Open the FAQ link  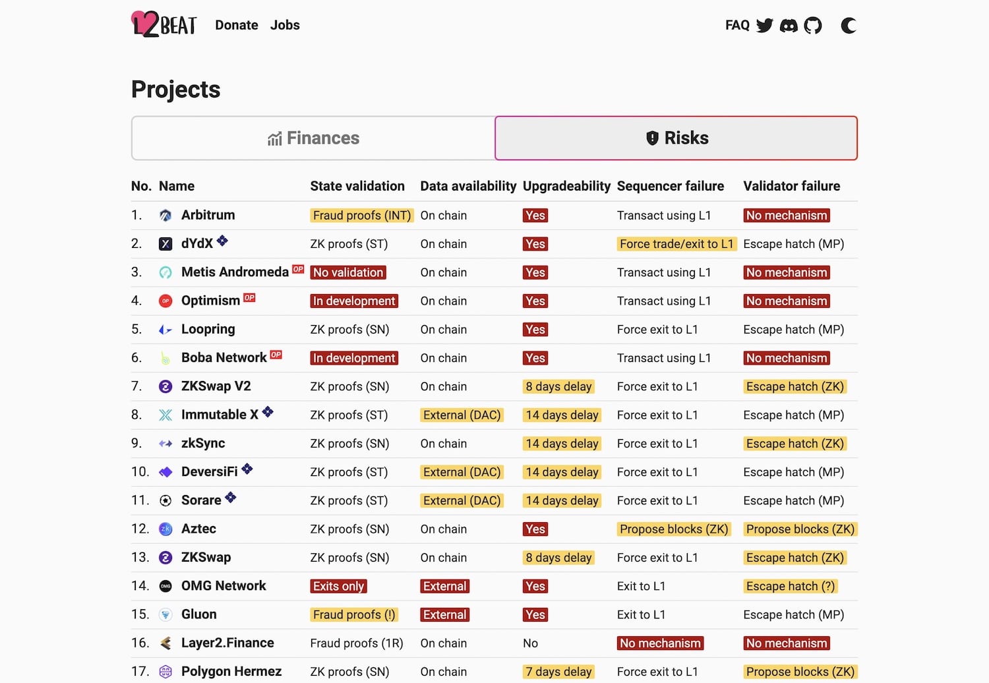point(737,25)
